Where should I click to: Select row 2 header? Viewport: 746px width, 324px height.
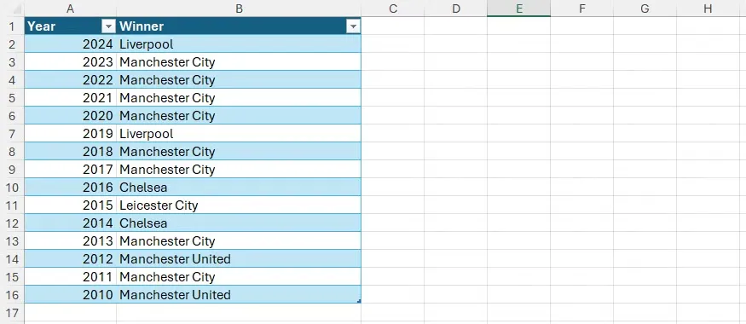point(12,44)
